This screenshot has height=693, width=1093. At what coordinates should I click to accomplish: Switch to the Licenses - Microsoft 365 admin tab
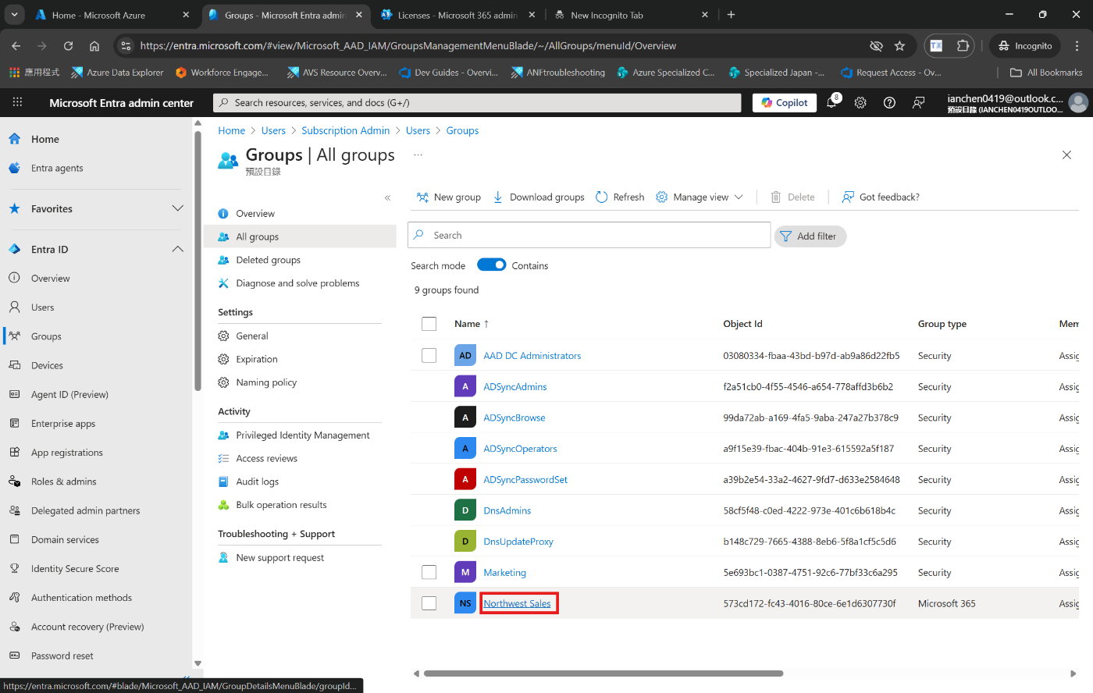(457, 15)
